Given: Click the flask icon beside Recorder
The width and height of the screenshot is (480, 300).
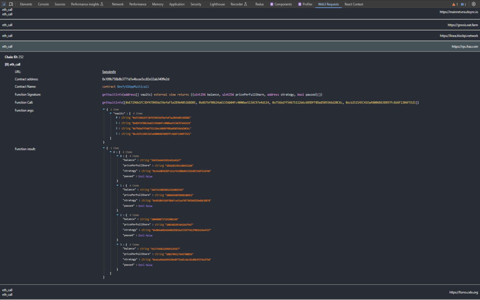Looking at the screenshot, I should click(246, 4).
